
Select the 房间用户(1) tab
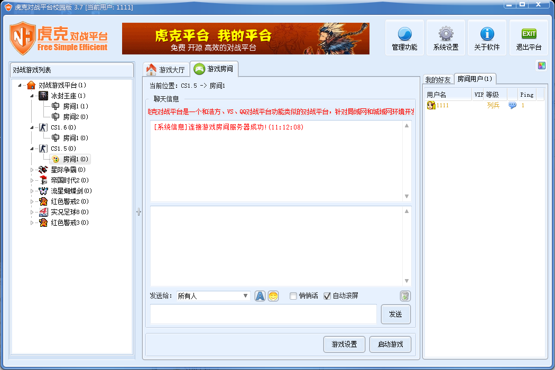[475, 79]
